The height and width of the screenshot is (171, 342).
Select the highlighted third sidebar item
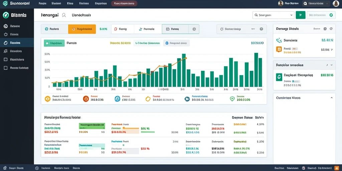tap(17, 43)
